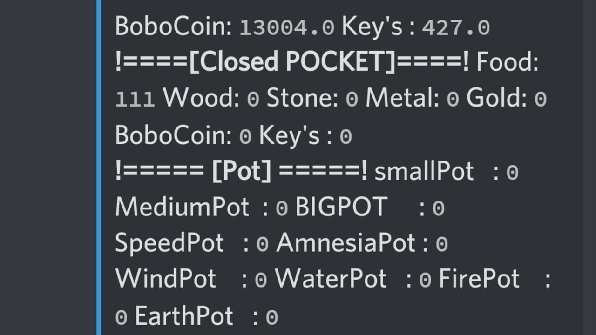Click the FirePot label

pos(479,279)
